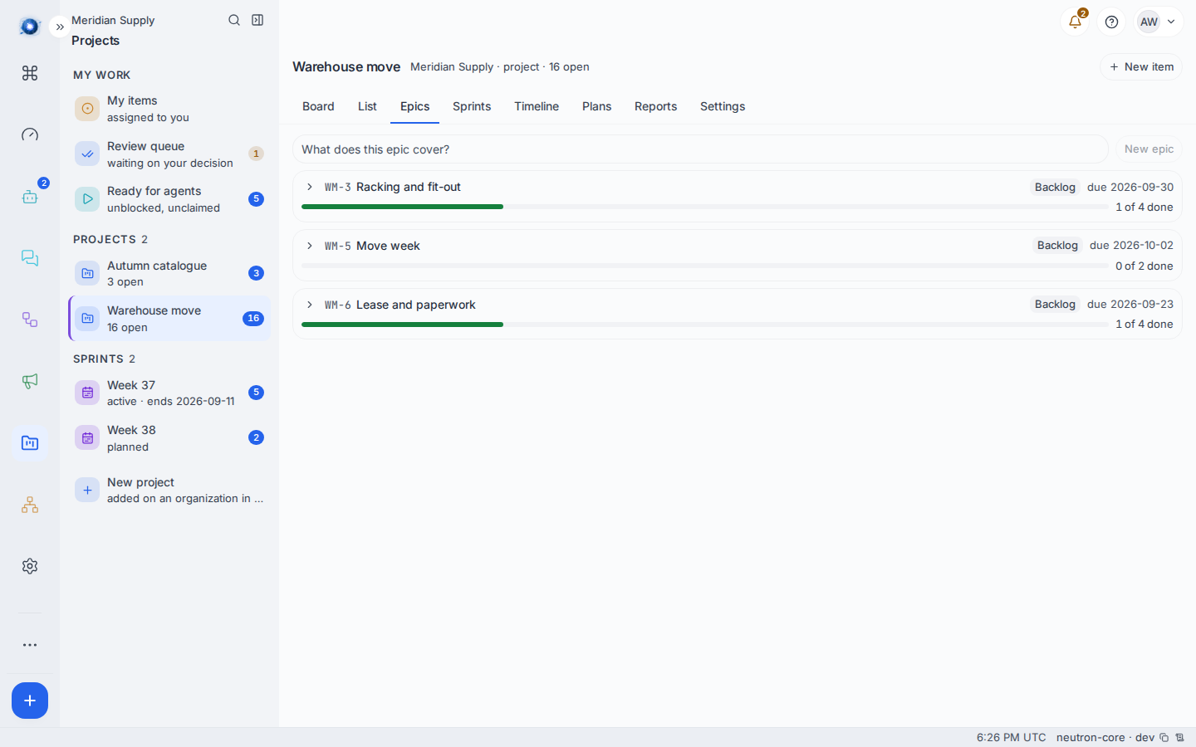The width and height of the screenshot is (1196, 747).
Task: Open the Week 38 planned sprint
Action: pos(169,438)
